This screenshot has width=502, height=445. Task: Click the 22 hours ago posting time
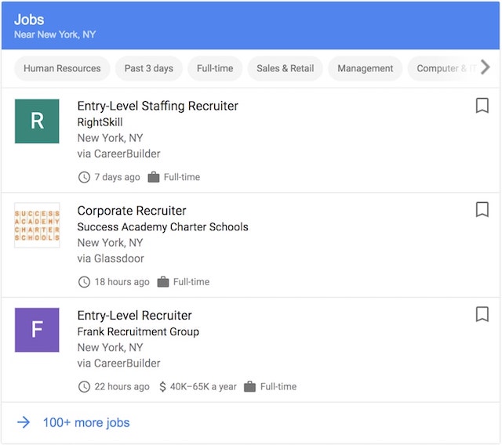pyautogui.click(x=122, y=386)
